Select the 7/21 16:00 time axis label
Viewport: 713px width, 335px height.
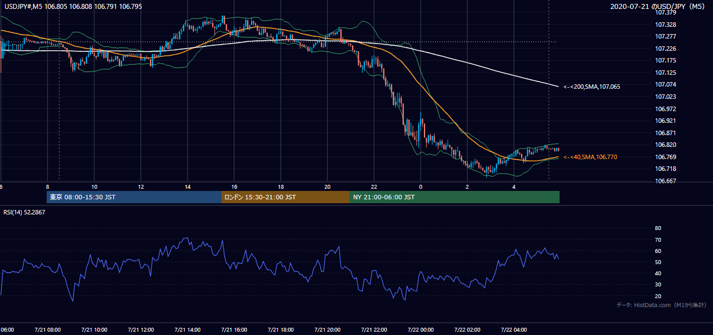(x=234, y=329)
